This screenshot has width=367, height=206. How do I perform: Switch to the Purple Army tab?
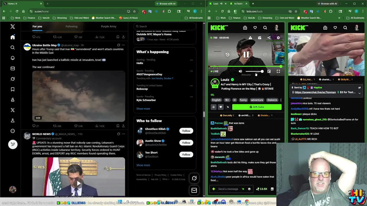coord(109,26)
